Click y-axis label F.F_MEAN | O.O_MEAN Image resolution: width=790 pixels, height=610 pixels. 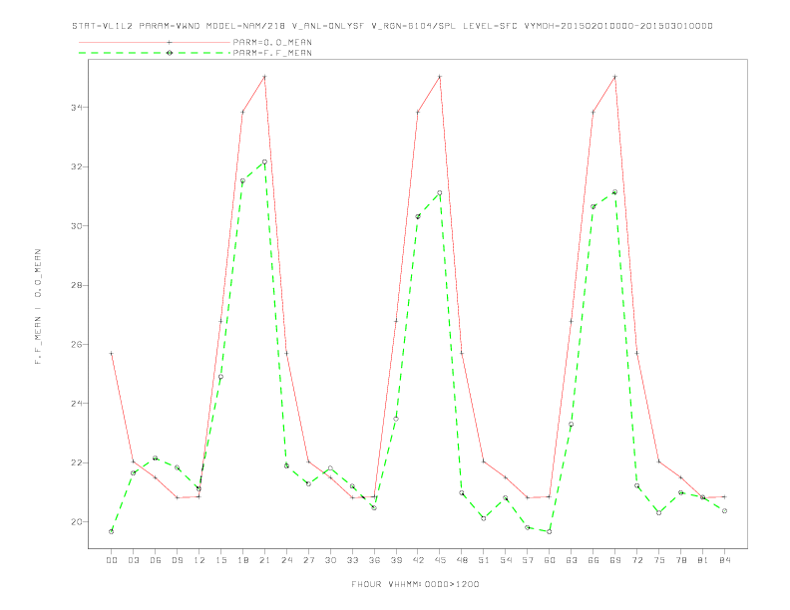point(38,307)
